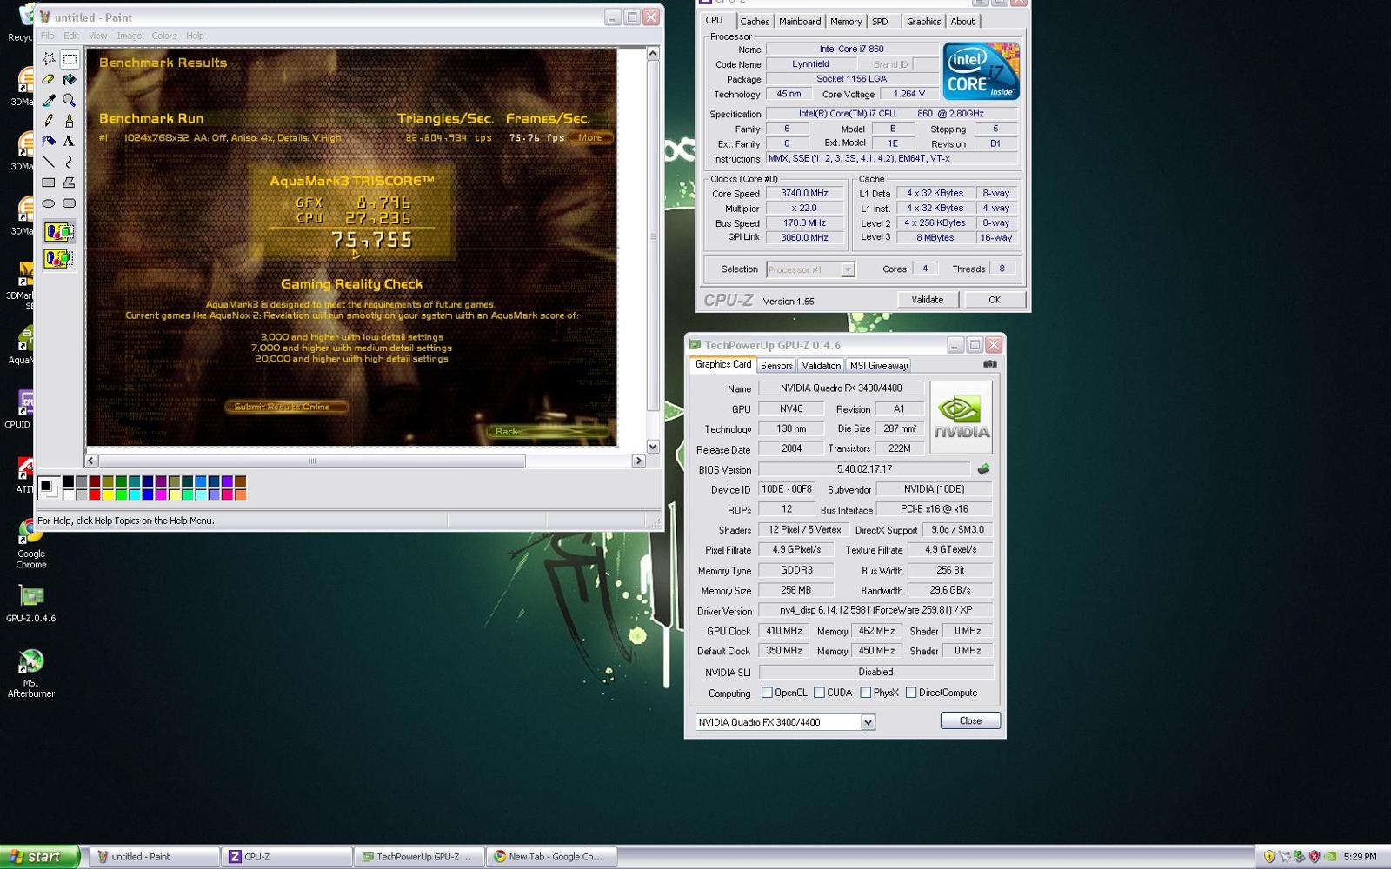The image size is (1391, 869).
Task: Click the Start button on taskbar
Action: pyautogui.click(x=40, y=856)
